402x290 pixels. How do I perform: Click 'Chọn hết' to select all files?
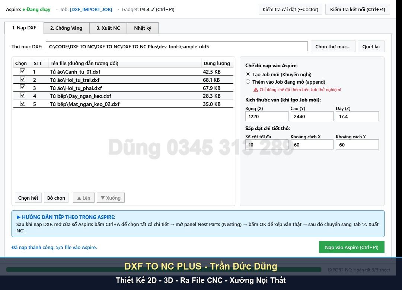point(28,198)
